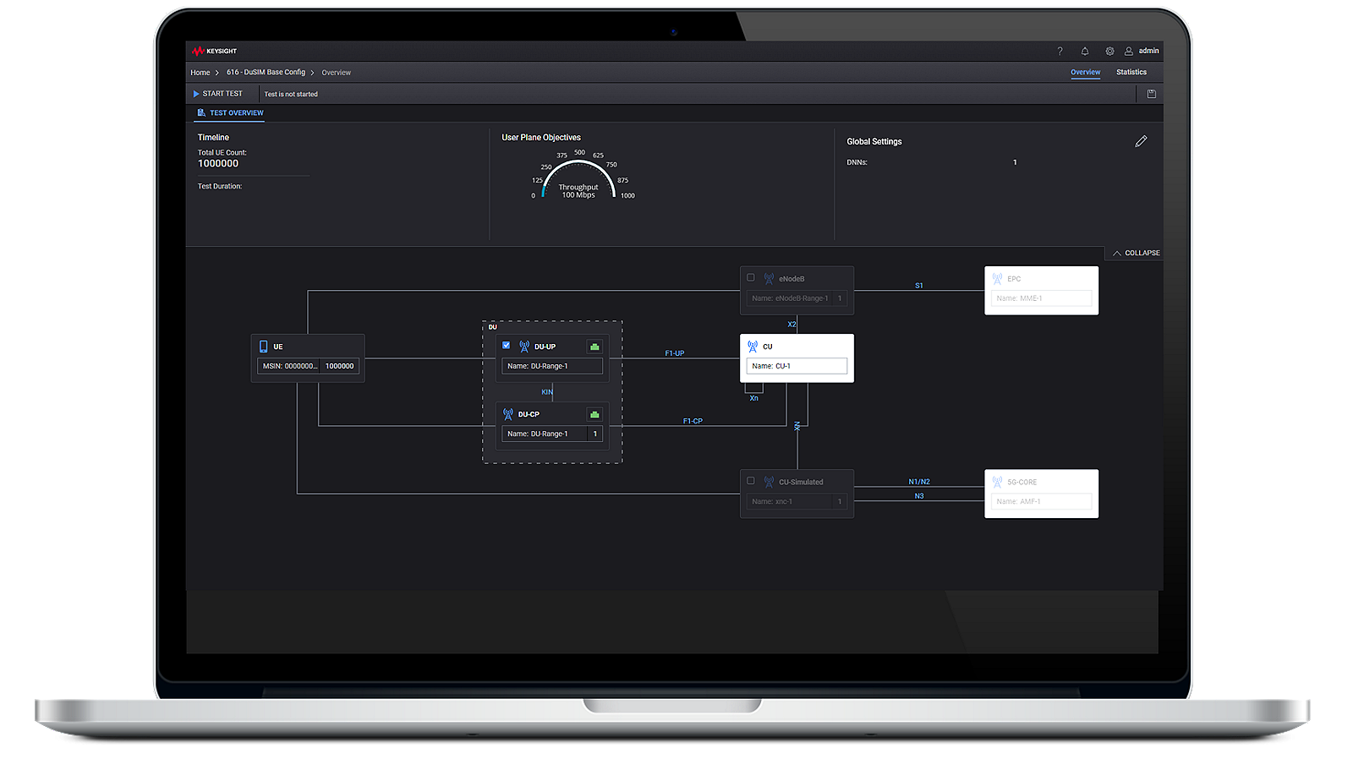Screen dimensions: 1353x759
Task: Click the eNodeB antenna icon
Action: (x=769, y=278)
